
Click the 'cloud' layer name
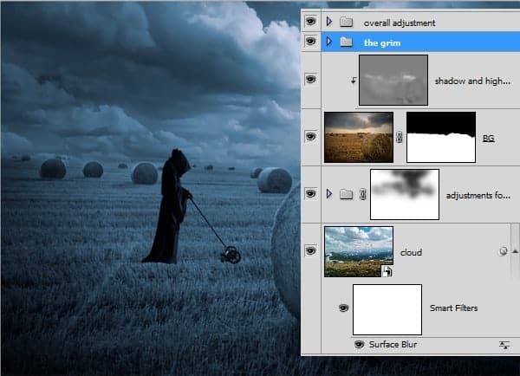coord(411,253)
